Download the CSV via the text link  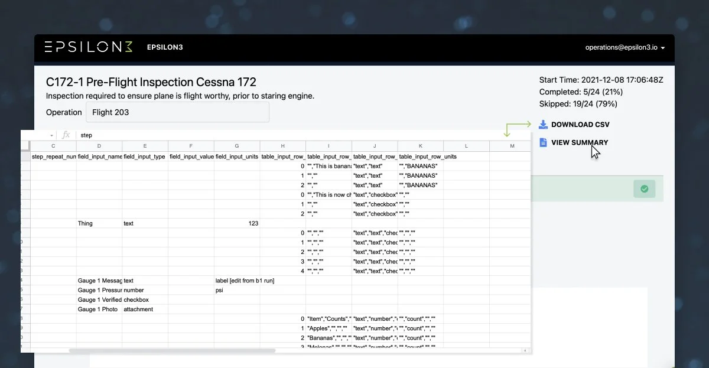point(580,125)
